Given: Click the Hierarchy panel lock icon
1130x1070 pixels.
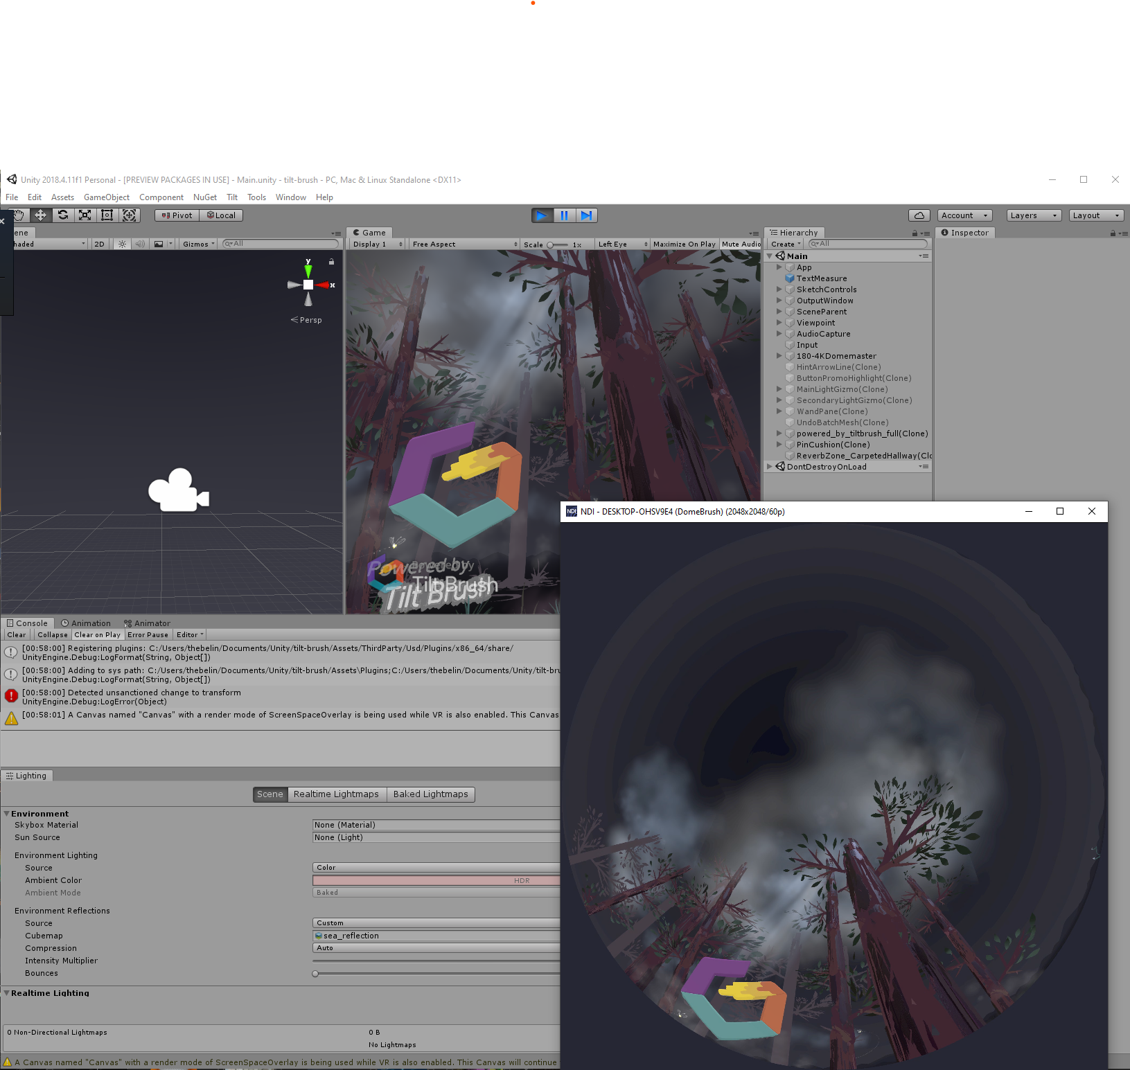Looking at the screenshot, I should [x=915, y=233].
